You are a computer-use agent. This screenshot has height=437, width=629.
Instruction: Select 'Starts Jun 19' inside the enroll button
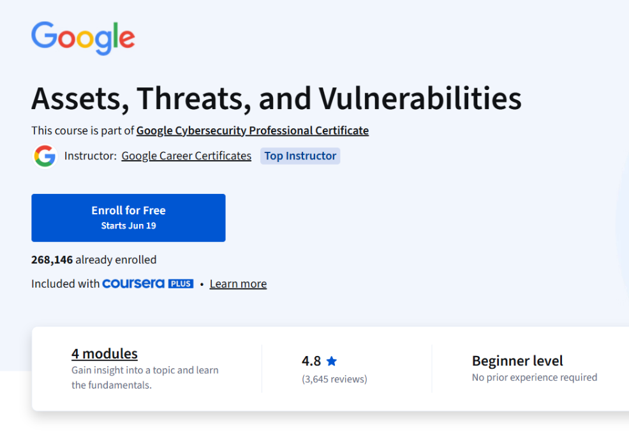[x=128, y=225]
